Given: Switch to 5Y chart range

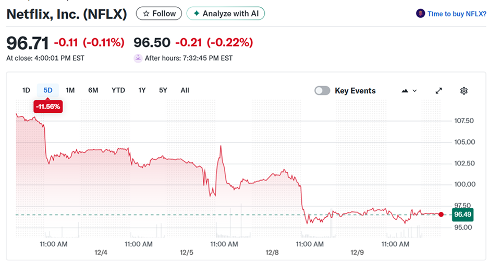Looking at the screenshot, I should [163, 90].
